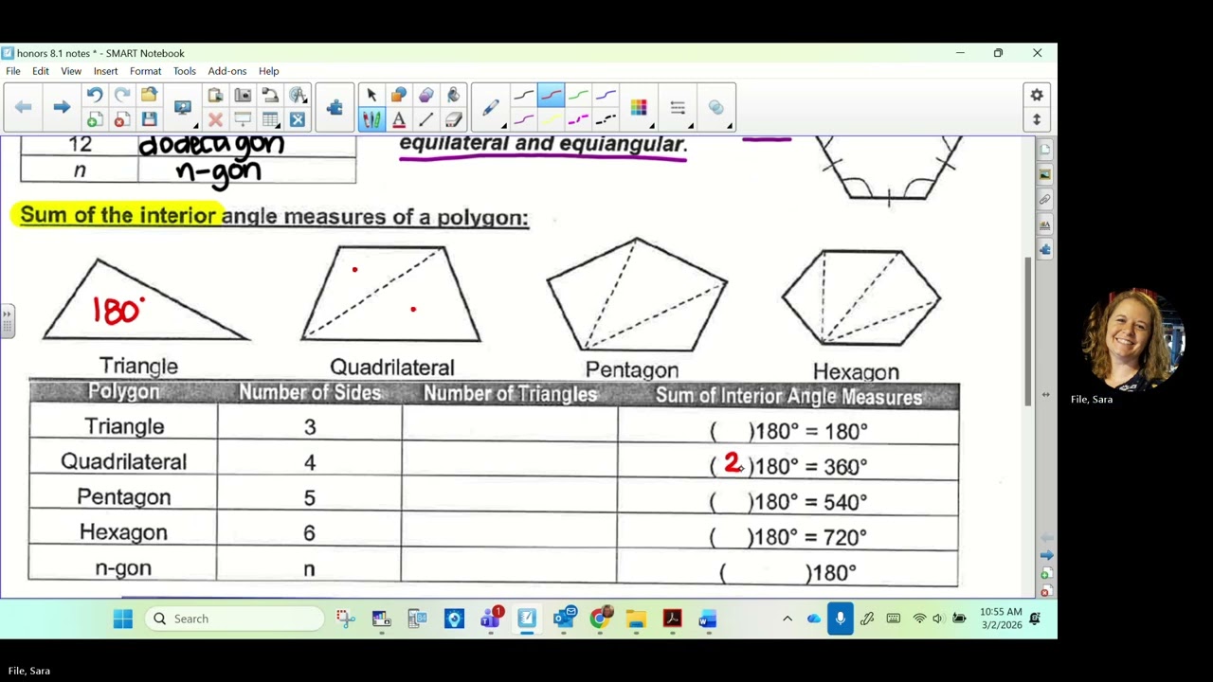The height and width of the screenshot is (682, 1213).
Task: Open a file with the folder icon
Action: [x=149, y=95]
